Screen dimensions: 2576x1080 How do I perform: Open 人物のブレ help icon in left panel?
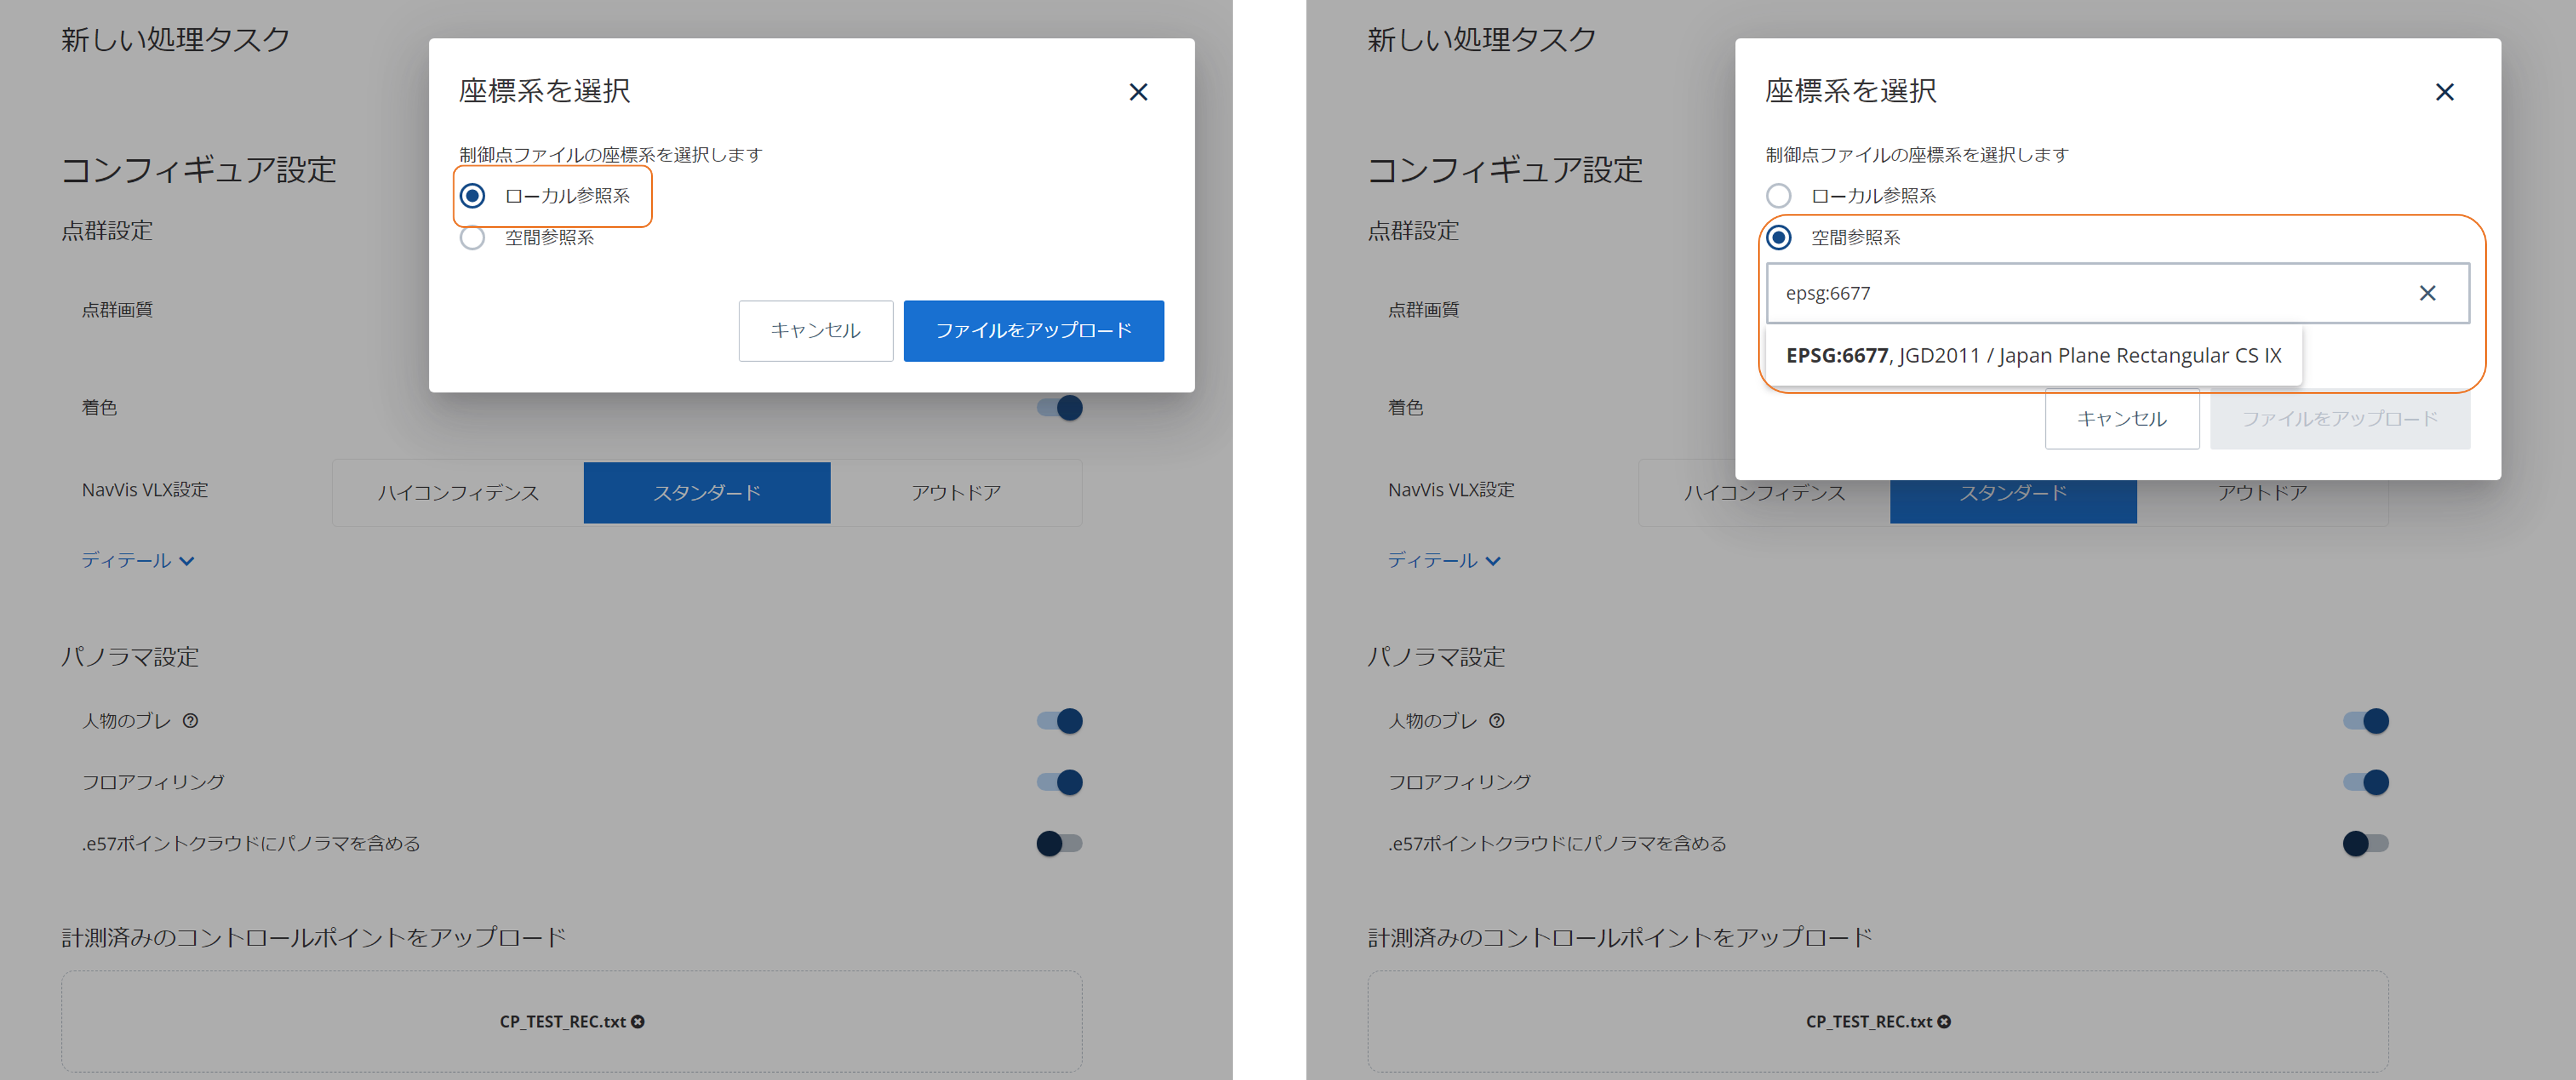click(x=190, y=720)
